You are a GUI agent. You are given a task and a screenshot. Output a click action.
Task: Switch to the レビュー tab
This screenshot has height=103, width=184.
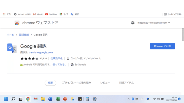click(105, 83)
